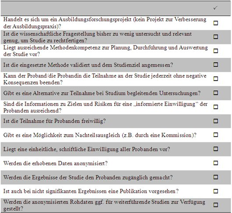232x213 pixels.
Task: Select the 'Liegt eine einheitliche, schriftliche Einwilligung' row
Action: (x=116, y=149)
